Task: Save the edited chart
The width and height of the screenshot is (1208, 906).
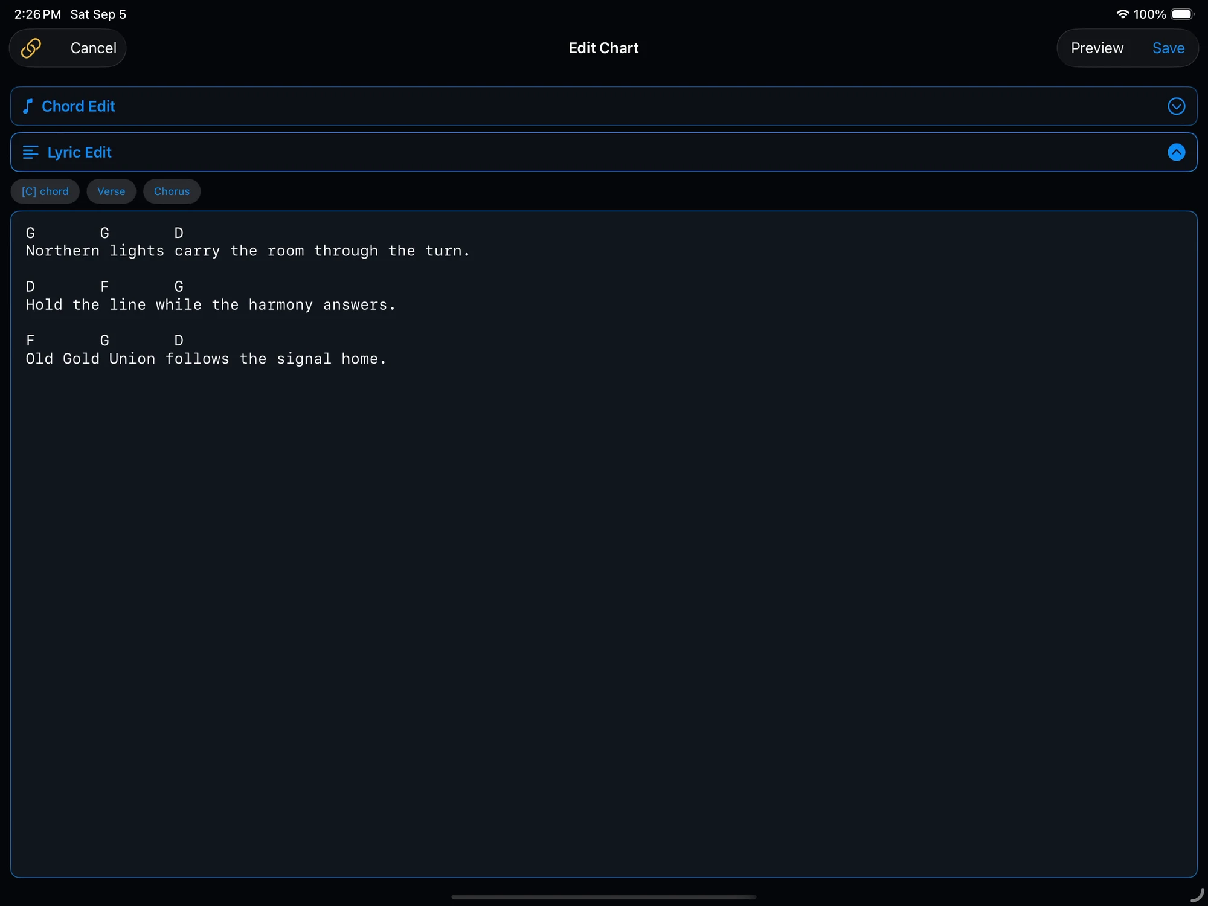Action: pyautogui.click(x=1168, y=48)
